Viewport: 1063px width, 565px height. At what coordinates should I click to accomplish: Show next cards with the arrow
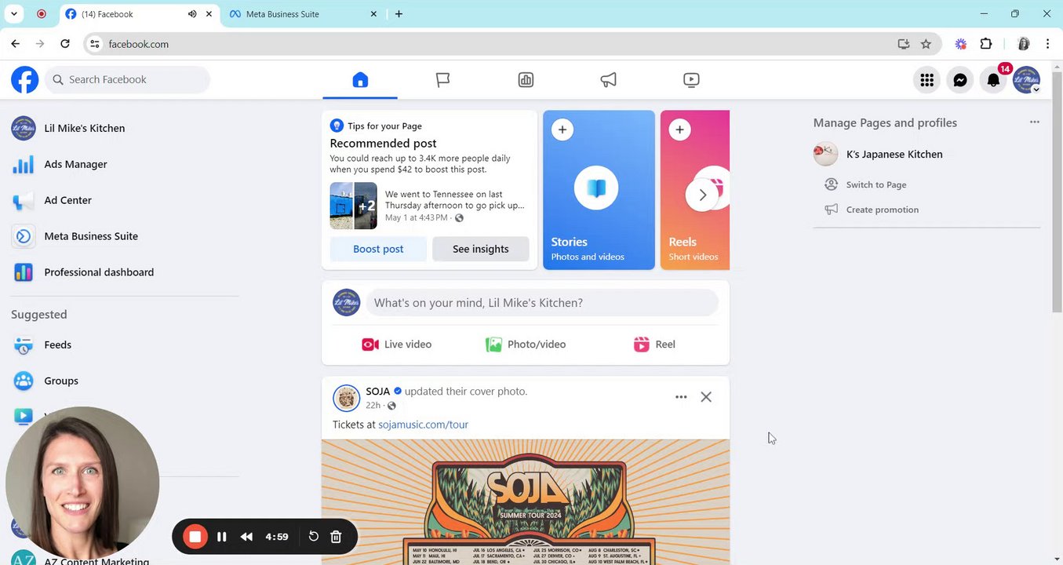click(x=702, y=195)
